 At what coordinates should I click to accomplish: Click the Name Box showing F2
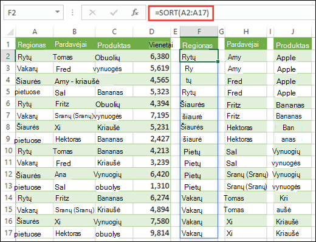click(x=33, y=13)
